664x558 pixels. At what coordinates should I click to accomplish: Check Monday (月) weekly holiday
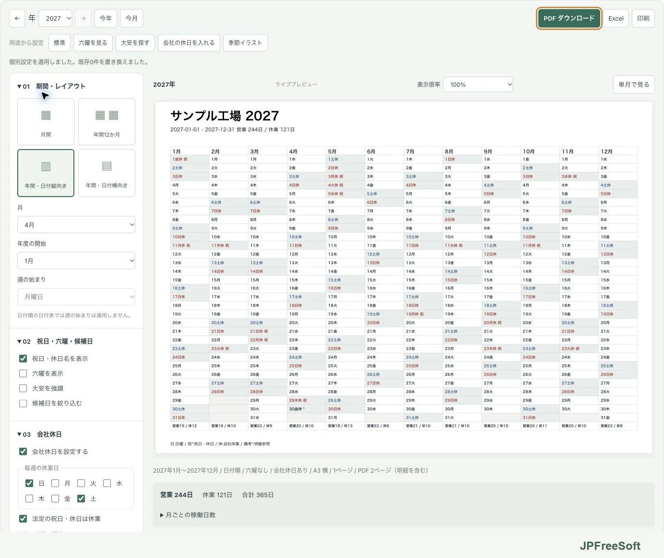[x=55, y=483]
